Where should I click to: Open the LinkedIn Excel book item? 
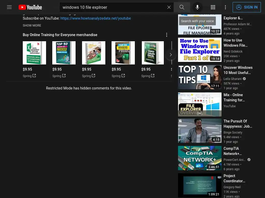pos(153,53)
